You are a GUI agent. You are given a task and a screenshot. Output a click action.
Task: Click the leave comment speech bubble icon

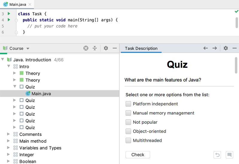pyautogui.click(x=229, y=155)
